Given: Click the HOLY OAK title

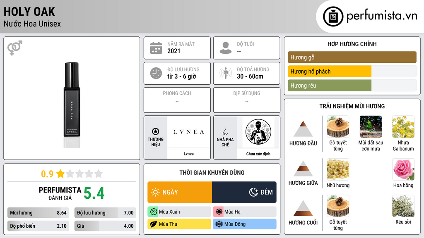Looking at the screenshot, I should [x=29, y=12].
